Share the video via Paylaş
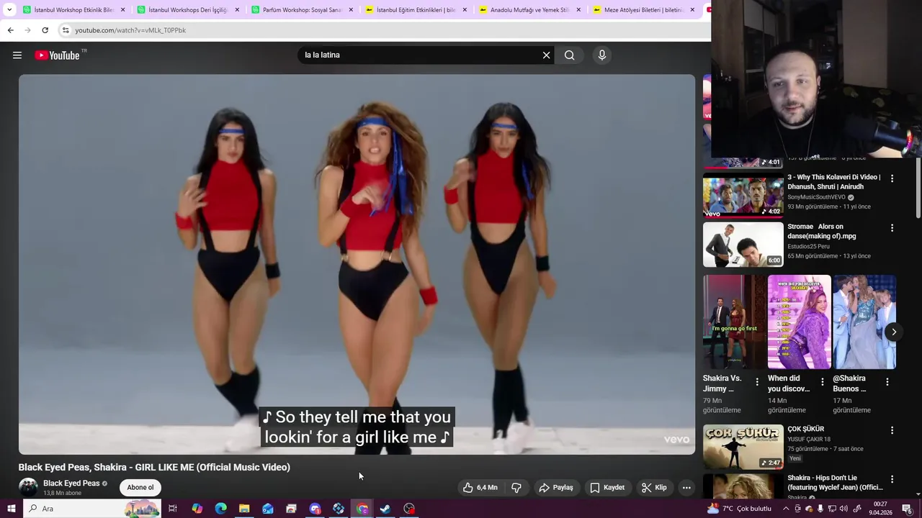922x518 pixels. point(556,487)
